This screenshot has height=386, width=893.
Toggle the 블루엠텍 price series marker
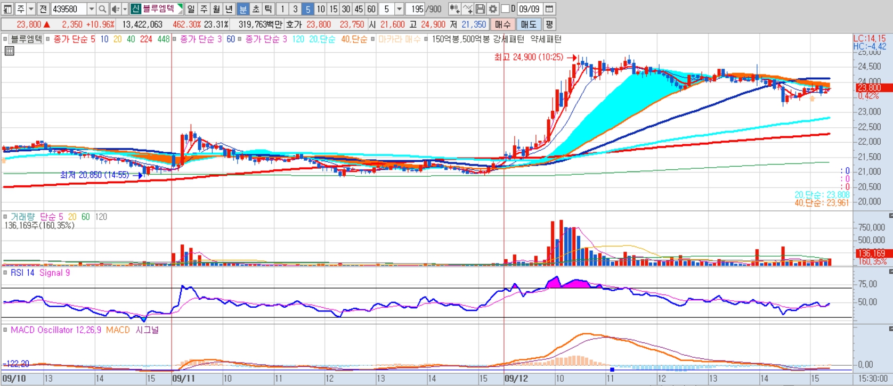point(5,39)
